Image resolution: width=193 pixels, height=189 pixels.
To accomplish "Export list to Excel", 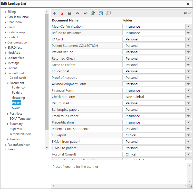I will [93, 13].
